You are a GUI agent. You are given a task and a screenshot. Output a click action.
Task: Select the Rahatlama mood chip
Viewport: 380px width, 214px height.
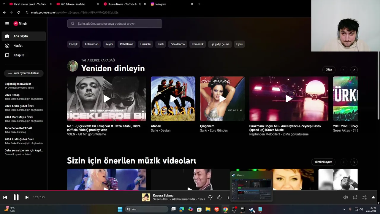126,44
